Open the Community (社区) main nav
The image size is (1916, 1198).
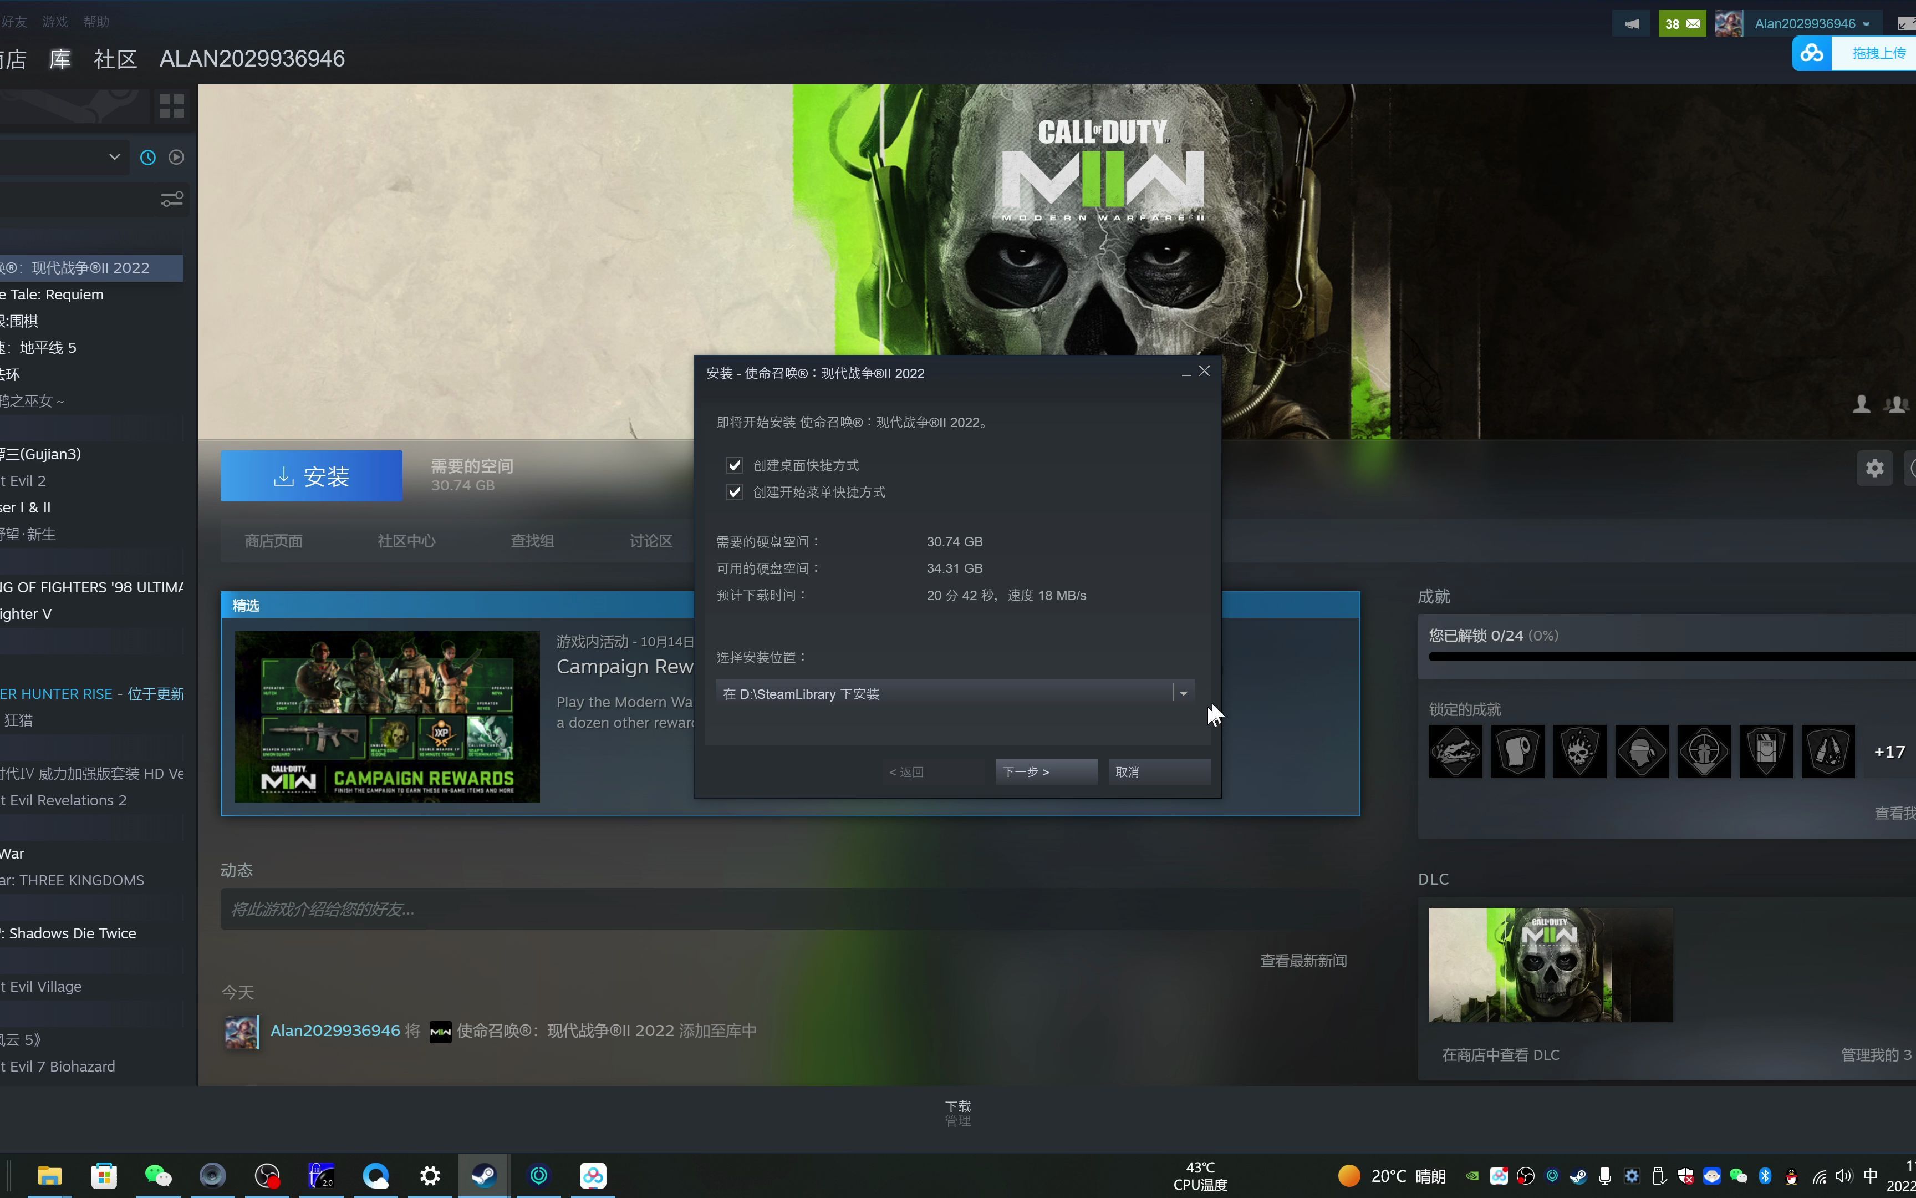tap(116, 59)
